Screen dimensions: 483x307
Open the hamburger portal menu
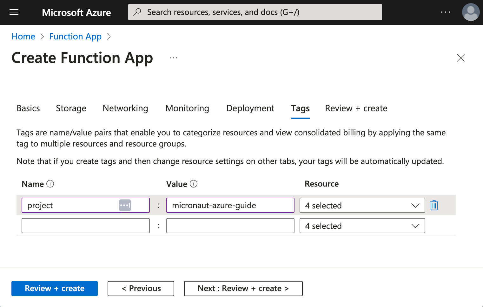(x=14, y=12)
